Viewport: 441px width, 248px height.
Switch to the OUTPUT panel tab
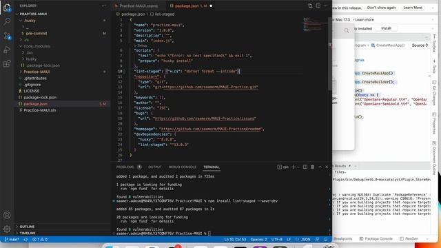coord(155,167)
